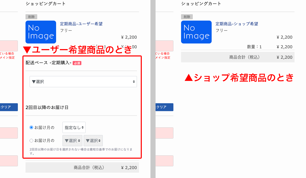Open the 配送ペース ▼選択 dropdown
This screenshot has width=306, height=178.
pos(83,82)
